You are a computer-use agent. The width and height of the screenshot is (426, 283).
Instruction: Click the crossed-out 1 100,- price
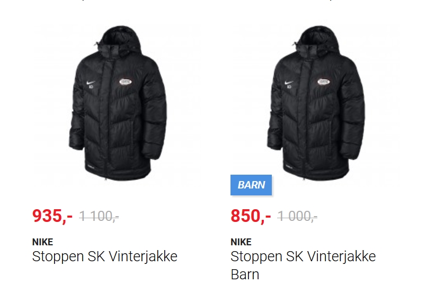coord(99,217)
